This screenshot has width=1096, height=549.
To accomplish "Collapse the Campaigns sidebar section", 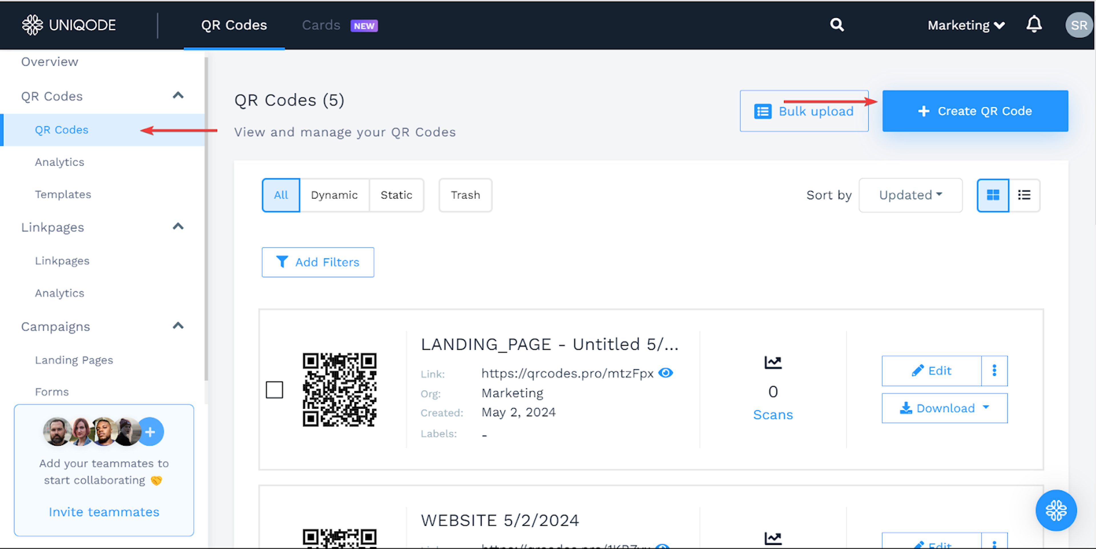I will [178, 326].
